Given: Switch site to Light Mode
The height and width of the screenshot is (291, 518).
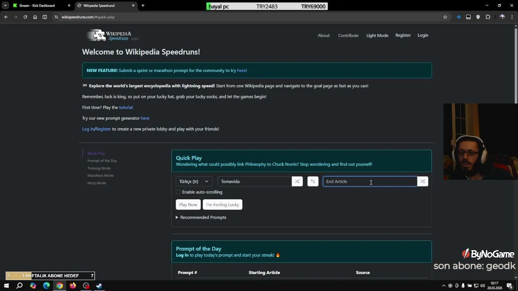Looking at the screenshot, I should pos(377,36).
